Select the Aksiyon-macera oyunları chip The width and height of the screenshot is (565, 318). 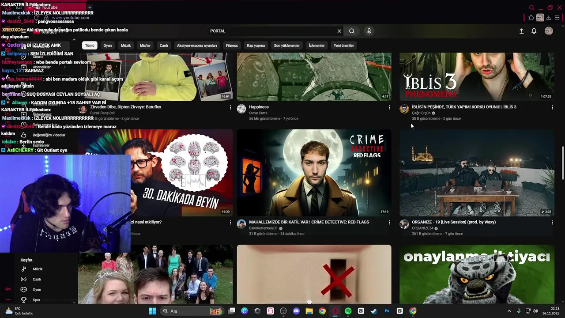click(x=197, y=45)
